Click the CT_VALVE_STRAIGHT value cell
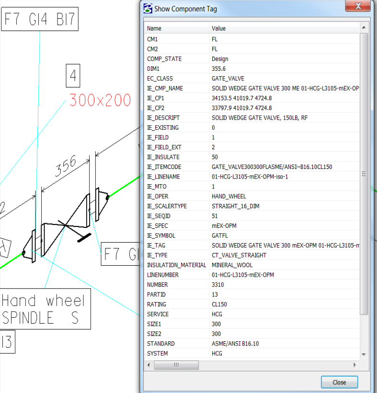 239,255
